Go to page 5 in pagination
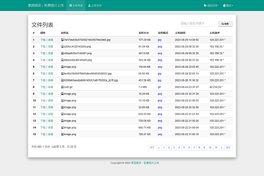Viewport: 264px width, 176px height. pyautogui.click(x=184, y=147)
